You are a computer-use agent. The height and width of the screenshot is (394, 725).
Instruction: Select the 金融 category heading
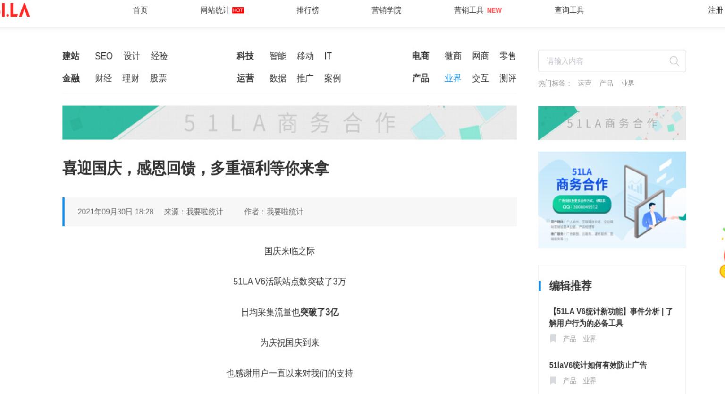(x=71, y=78)
